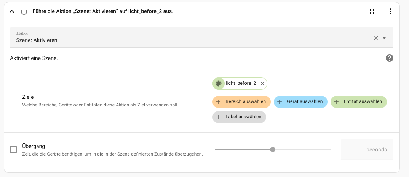Remove the licht_before_2 target chip

262,84
